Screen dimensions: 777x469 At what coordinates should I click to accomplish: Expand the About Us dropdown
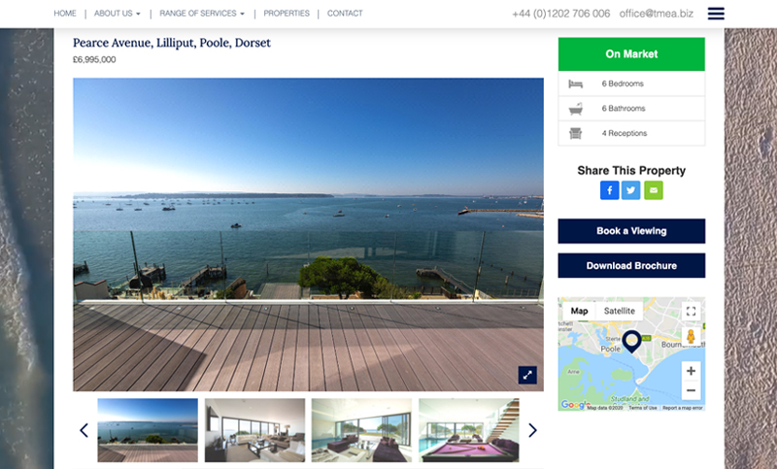click(118, 14)
